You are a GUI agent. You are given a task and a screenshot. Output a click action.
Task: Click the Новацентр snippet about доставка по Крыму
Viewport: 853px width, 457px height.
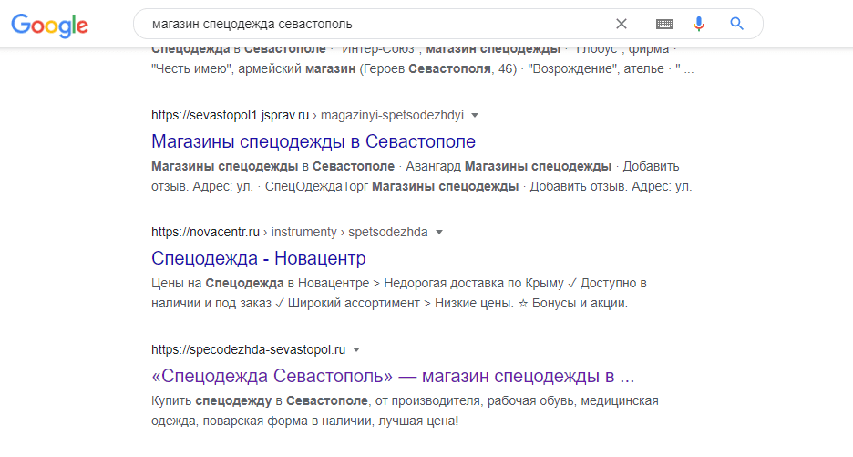click(x=398, y=293)
